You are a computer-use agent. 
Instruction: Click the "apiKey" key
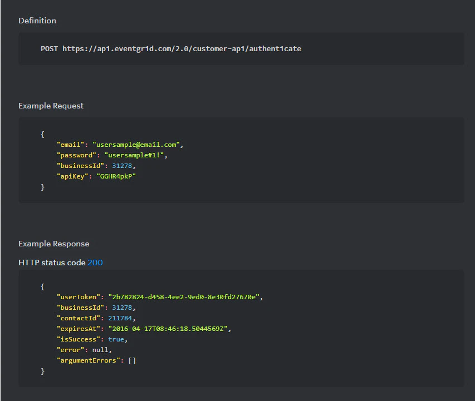coord(72,176)
